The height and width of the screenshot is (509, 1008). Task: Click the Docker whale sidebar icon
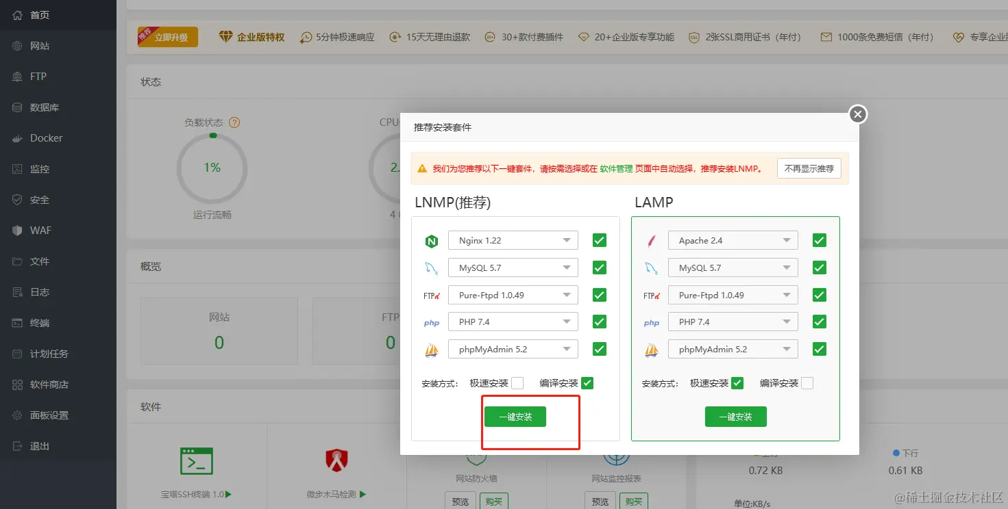coord(18,138)
